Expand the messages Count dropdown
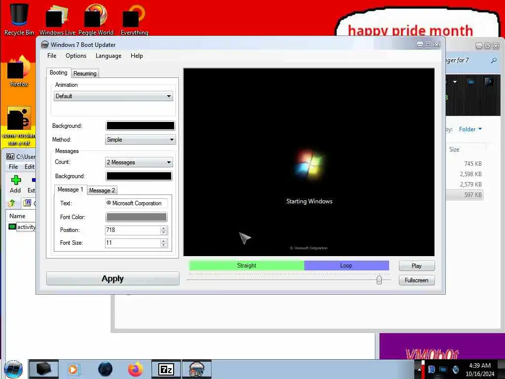Image resolution: width=505 pixels, height=379 pixels. pos(139,162)
